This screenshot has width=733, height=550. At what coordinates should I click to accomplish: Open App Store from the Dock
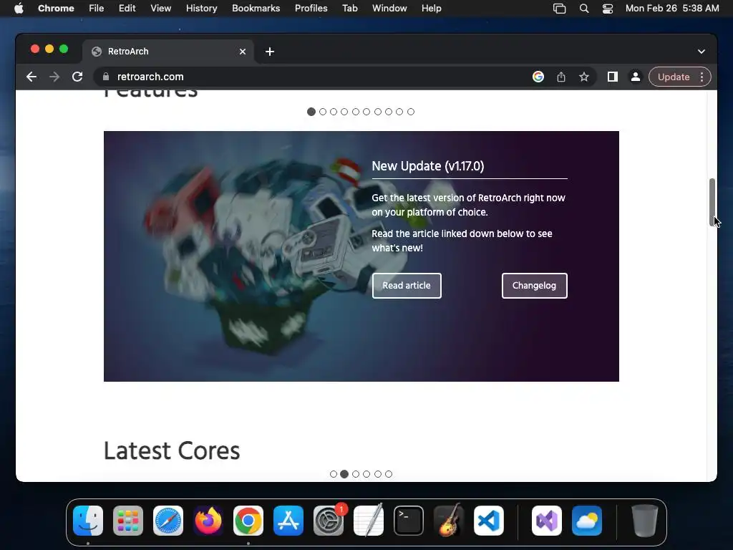point(288,521)
